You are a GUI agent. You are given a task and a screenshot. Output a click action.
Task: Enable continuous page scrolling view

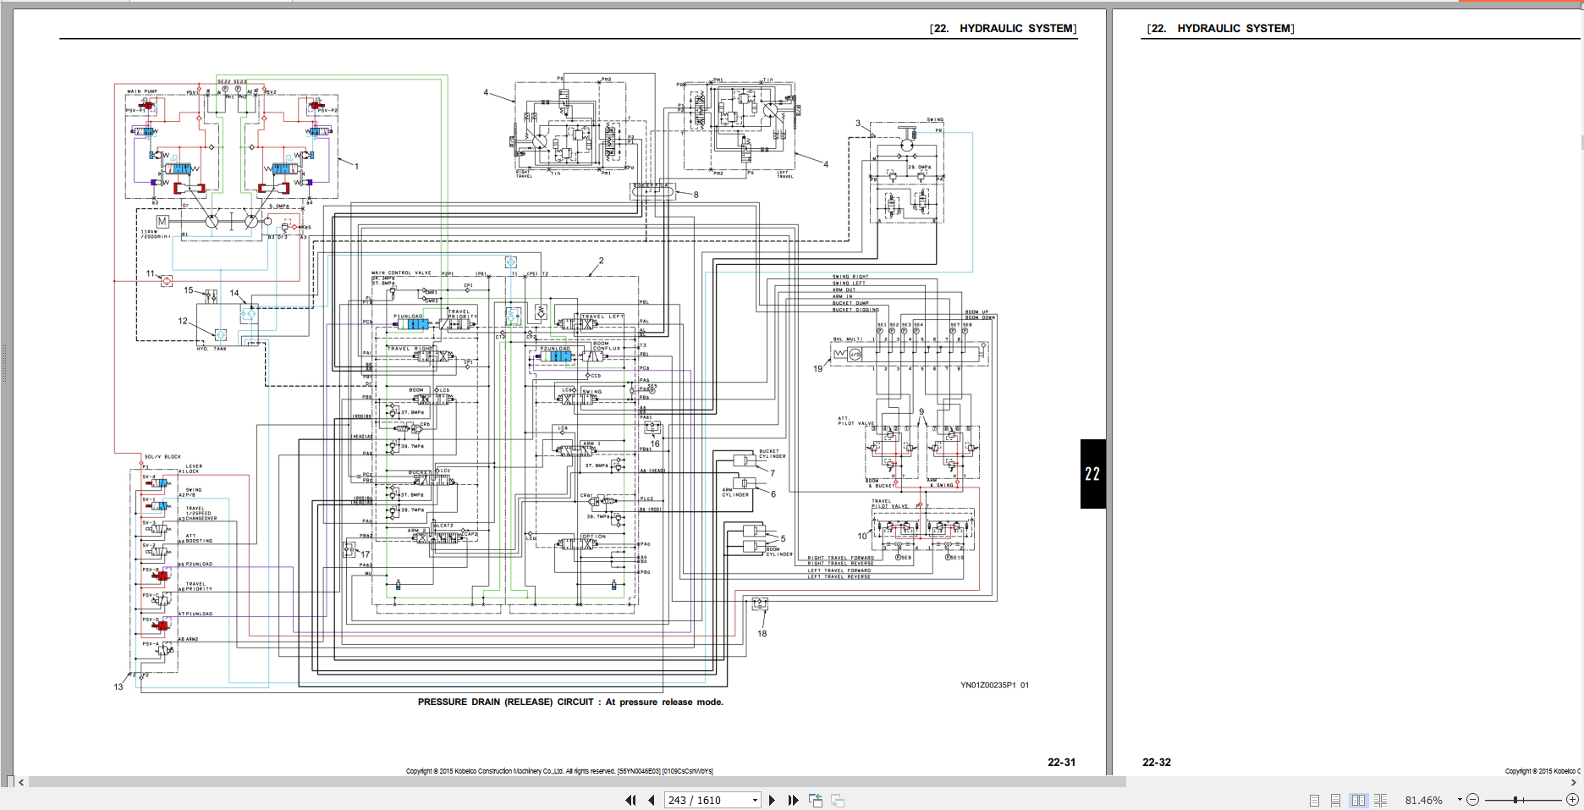click(x=1335, y=800)
